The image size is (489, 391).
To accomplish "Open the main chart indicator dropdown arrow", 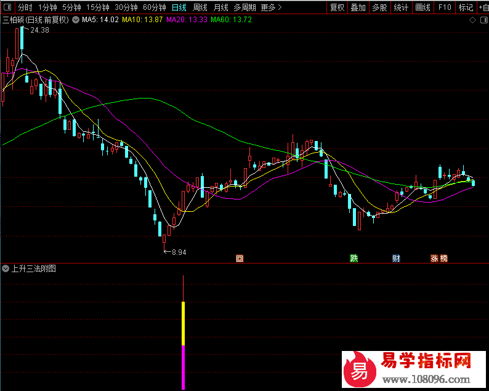I will (75, 20).
